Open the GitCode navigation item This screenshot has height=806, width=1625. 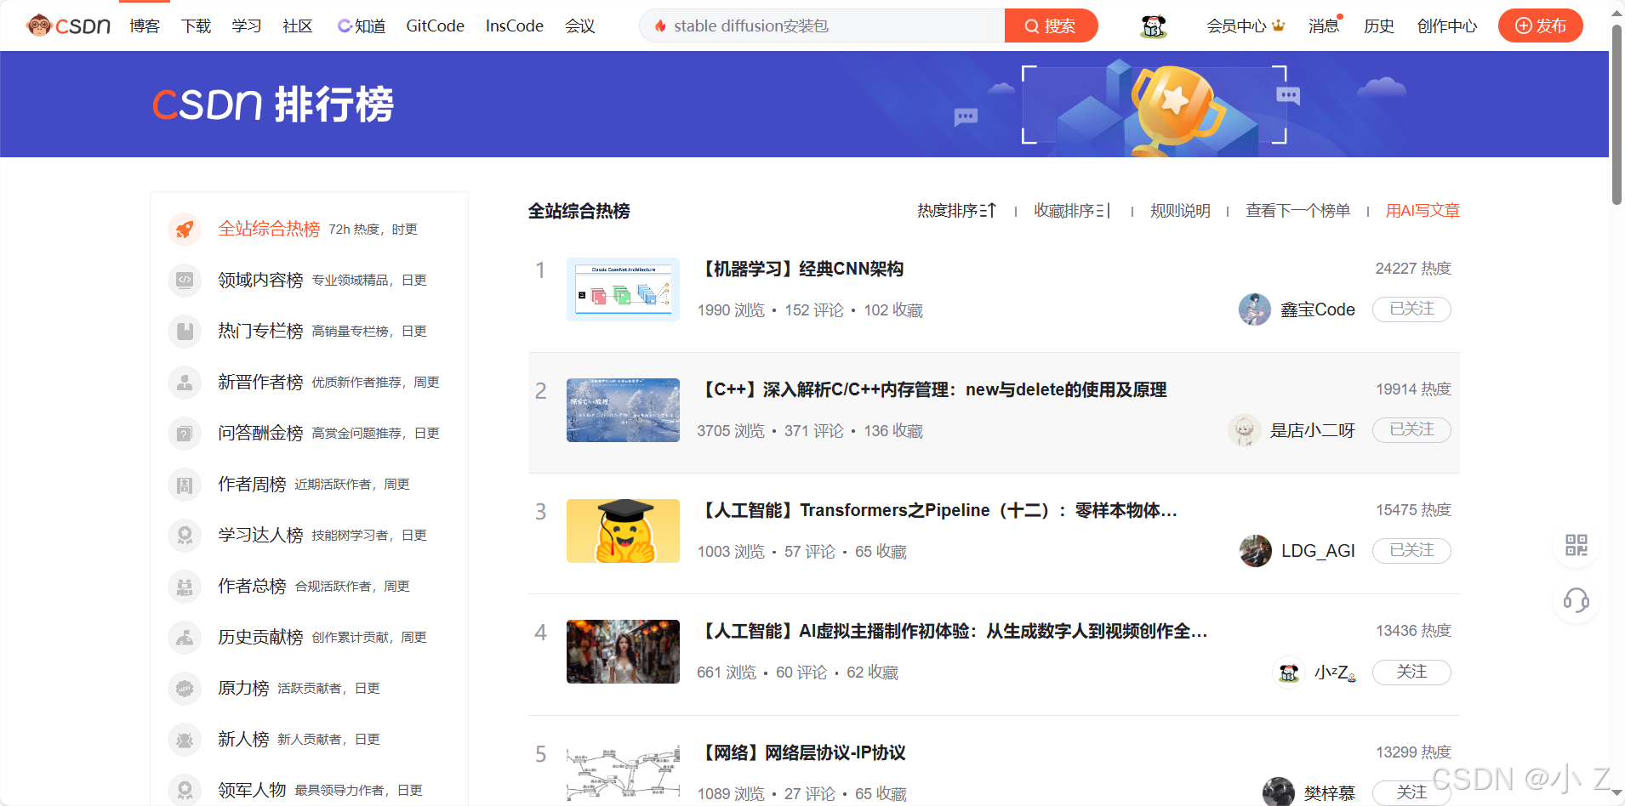434,26
